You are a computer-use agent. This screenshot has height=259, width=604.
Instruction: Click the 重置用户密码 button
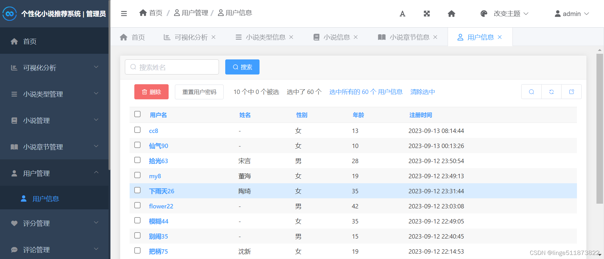tap(199, 92)
